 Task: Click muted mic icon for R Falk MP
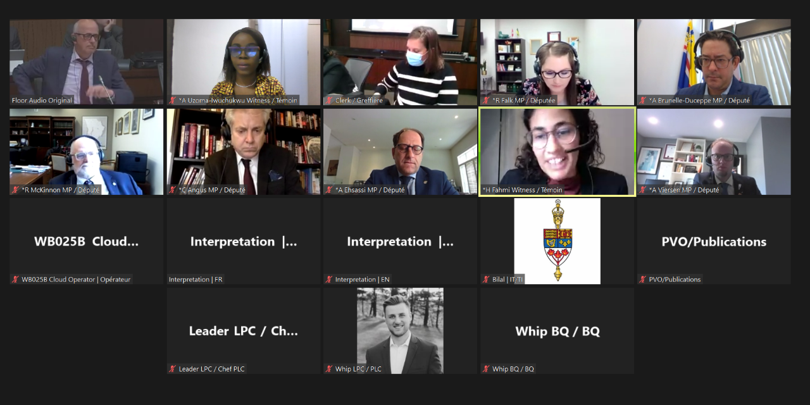(x=486, y=101)
